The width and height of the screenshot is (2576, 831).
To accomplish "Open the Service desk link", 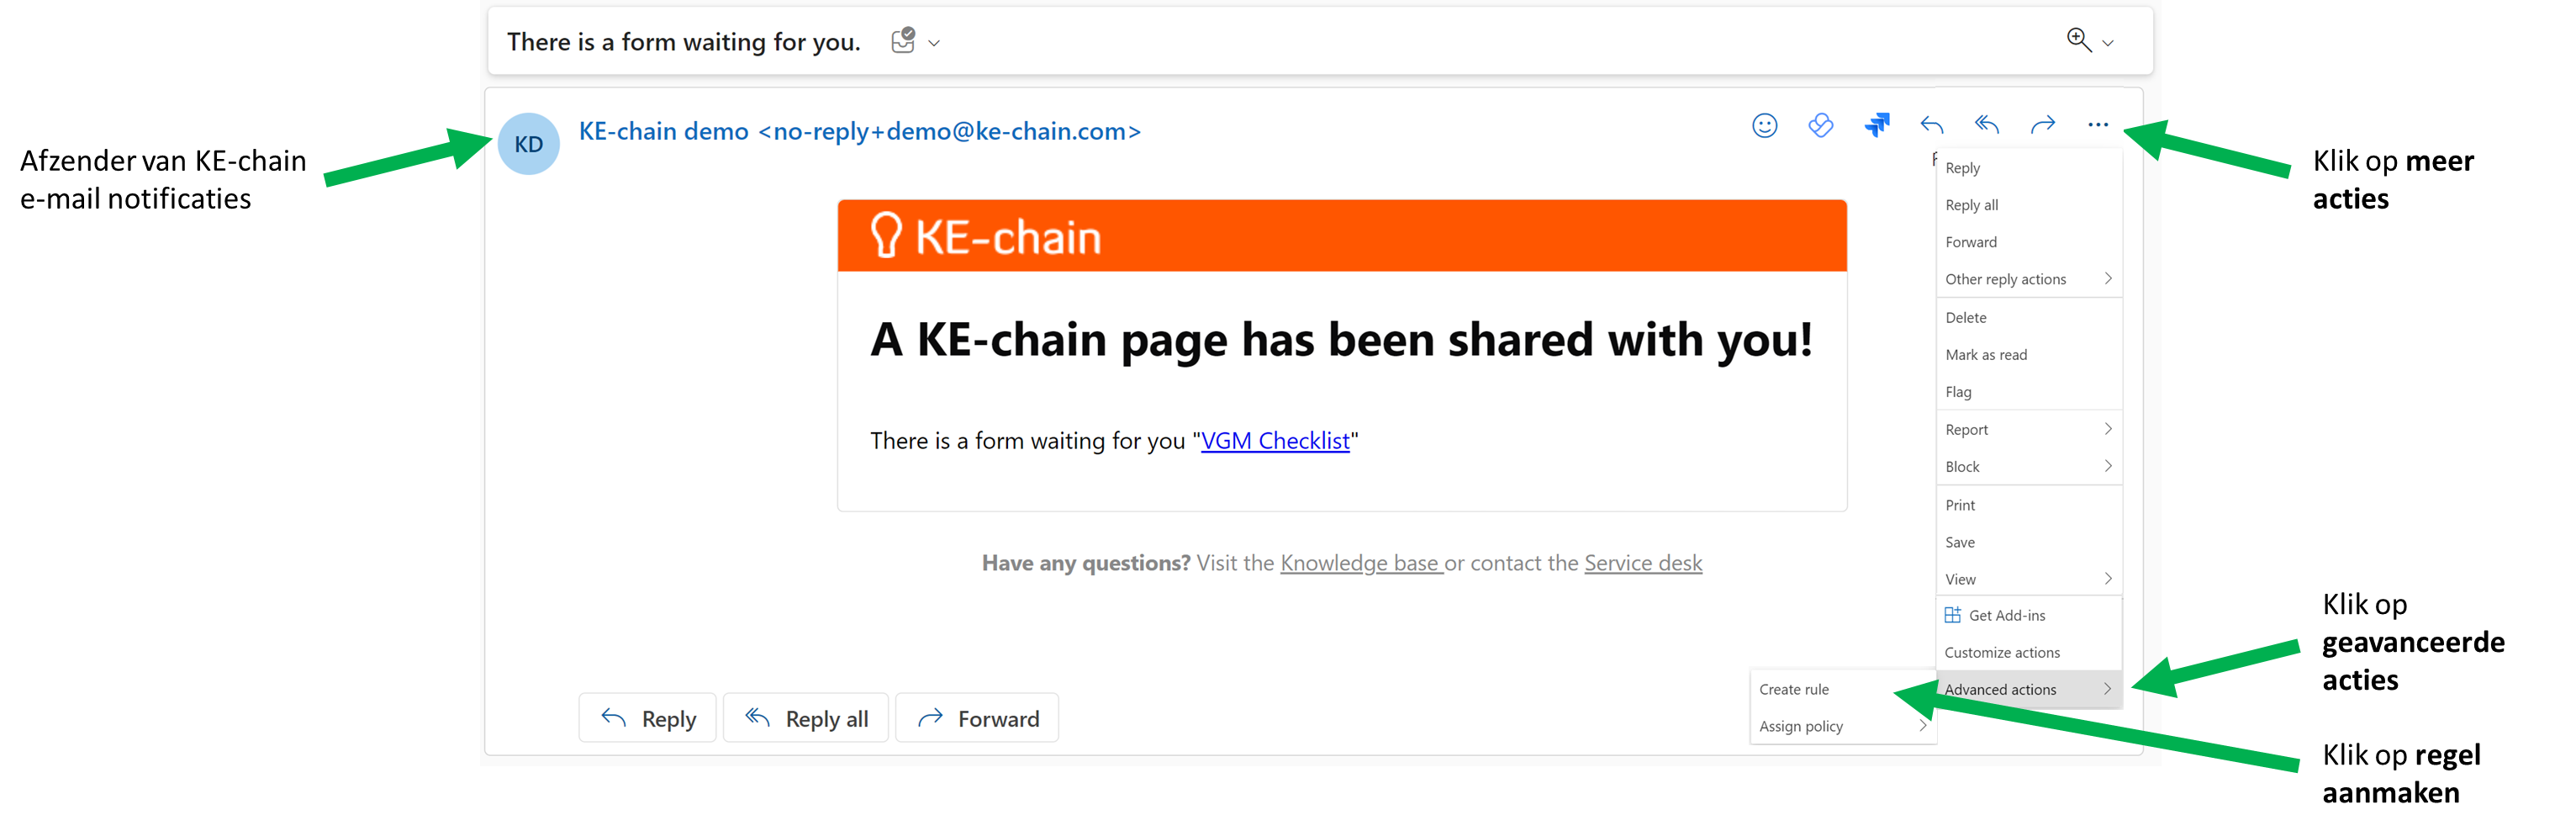I will click(1642, 563).
